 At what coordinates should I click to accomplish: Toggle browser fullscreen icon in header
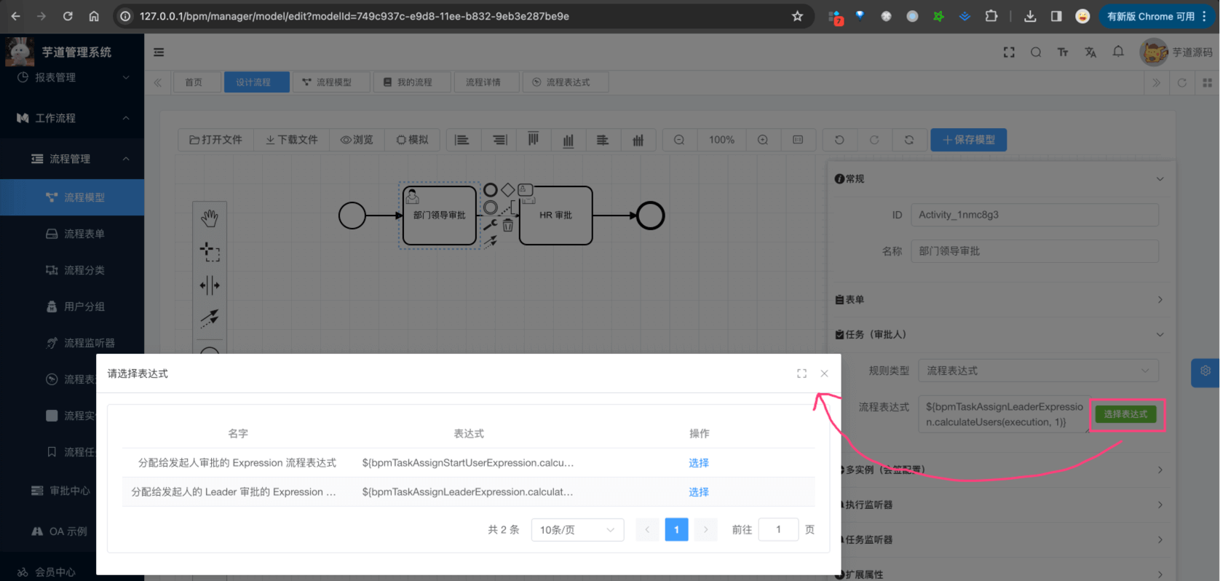point(1009,52)
